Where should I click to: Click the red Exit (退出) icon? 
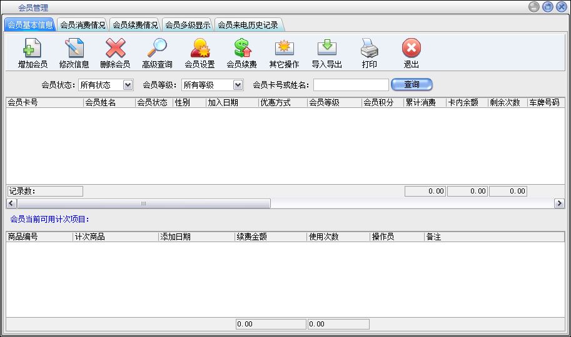coord(411,49)
